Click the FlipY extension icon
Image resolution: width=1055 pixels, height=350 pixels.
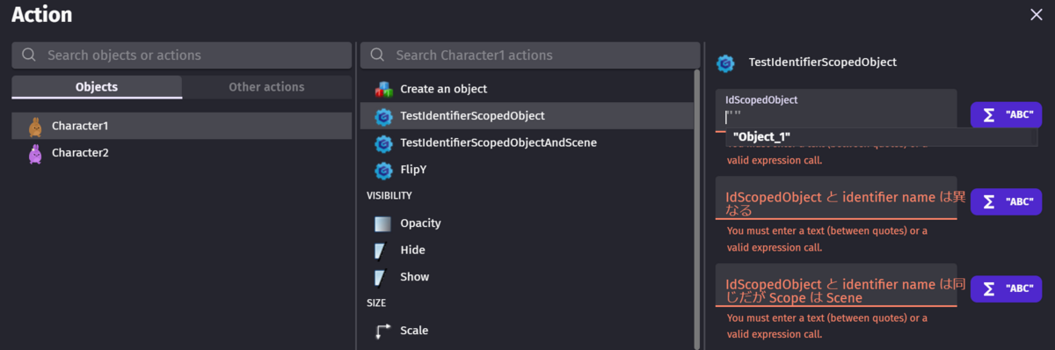click(383, 170)
